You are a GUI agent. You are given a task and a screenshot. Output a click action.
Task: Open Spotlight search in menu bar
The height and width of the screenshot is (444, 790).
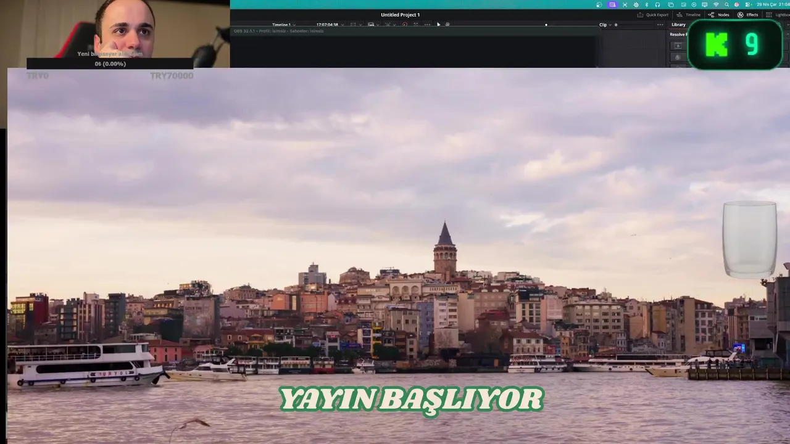coord(726,4)
